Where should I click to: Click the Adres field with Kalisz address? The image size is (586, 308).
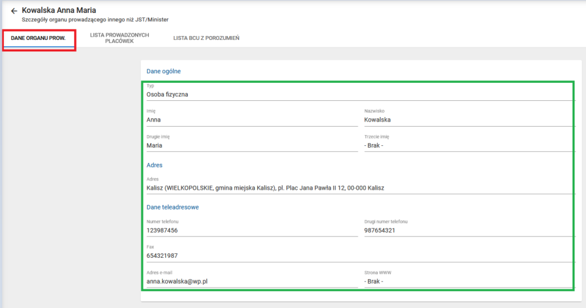coord(360,188)
